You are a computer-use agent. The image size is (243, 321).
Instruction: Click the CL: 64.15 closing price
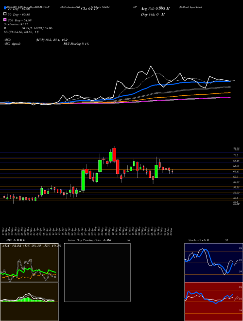coord(89,9)
